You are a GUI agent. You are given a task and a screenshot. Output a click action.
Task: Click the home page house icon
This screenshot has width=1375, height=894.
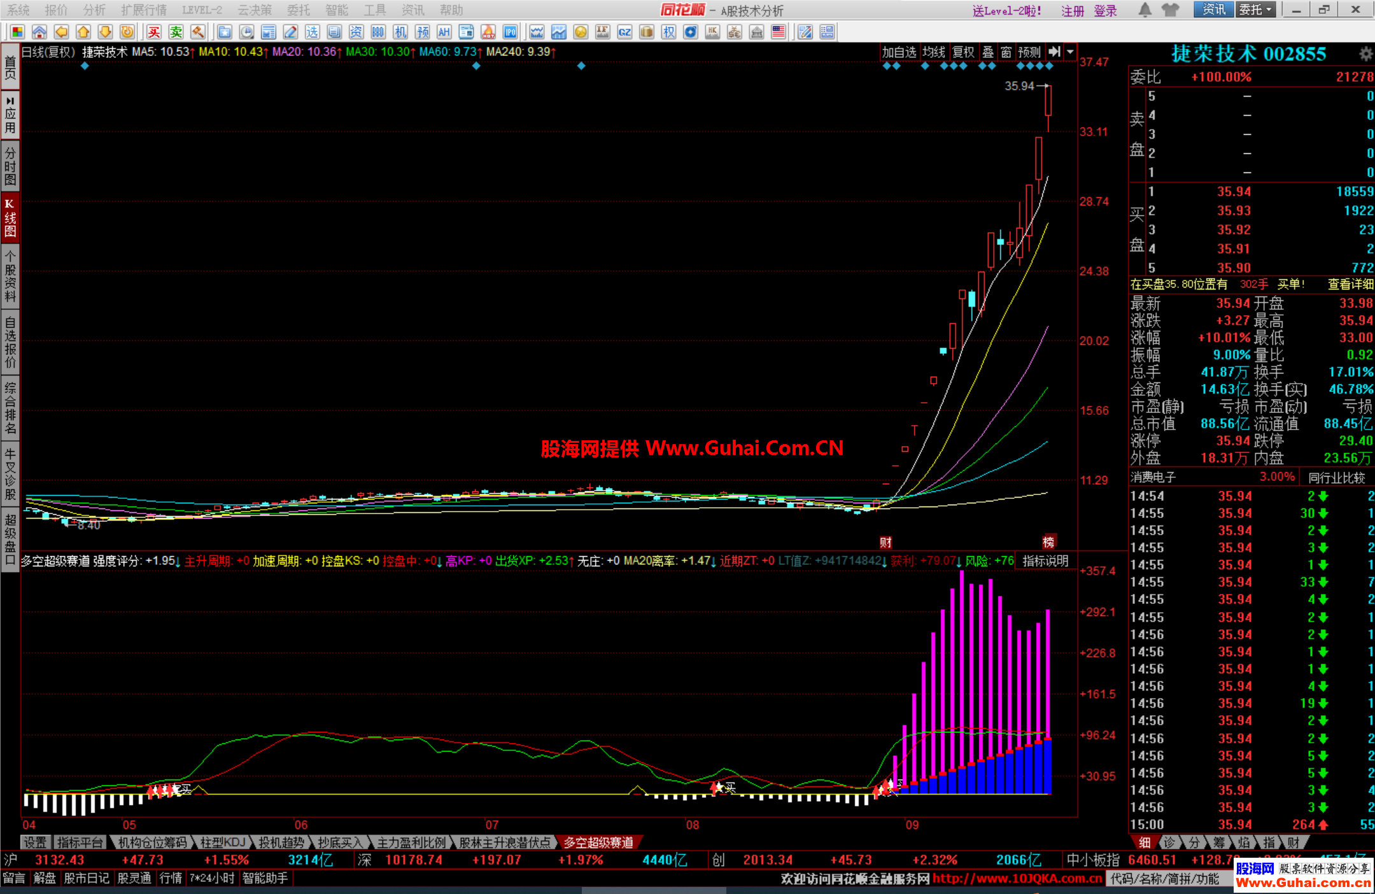[x=39, y=32]
